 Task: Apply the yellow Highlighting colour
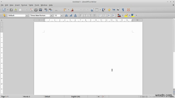126,15
